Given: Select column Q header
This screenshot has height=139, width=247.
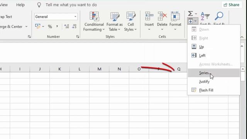Looking at the screenshot, I should click(x=179, y=69).
